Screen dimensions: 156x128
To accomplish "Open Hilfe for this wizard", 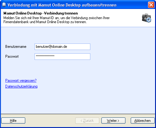I will pyautogui.click(x=13, y=121).
